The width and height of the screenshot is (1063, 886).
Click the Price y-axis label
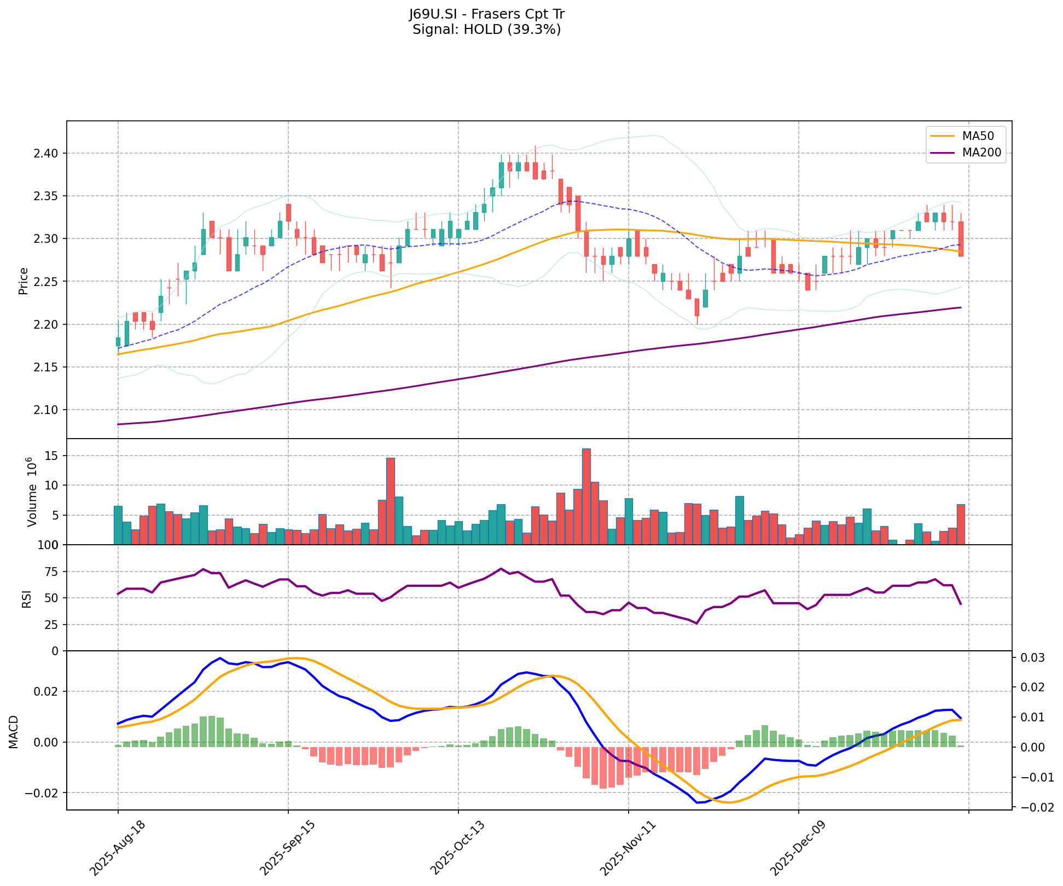pyautogui.click(x=24, y=281)
